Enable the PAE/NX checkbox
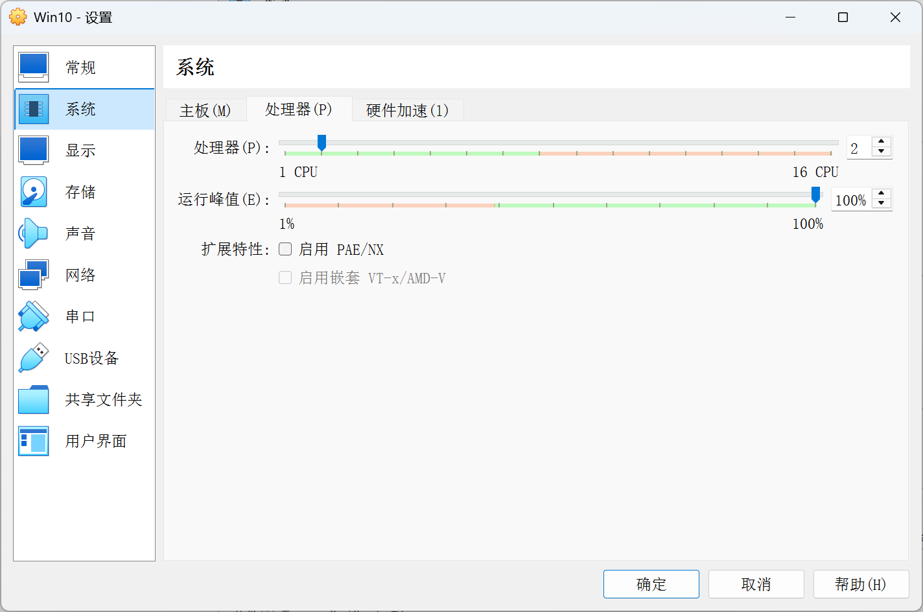Viewport: 923px width, 612px height. 285,249
